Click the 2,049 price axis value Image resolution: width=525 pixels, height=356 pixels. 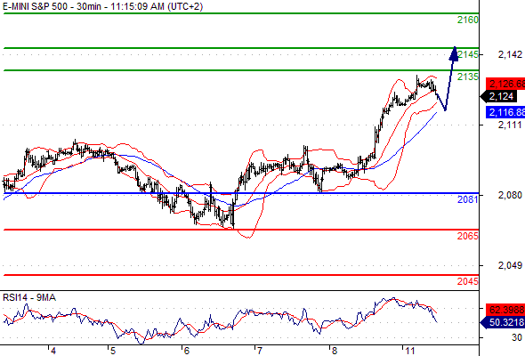click(x=510, y=265)
